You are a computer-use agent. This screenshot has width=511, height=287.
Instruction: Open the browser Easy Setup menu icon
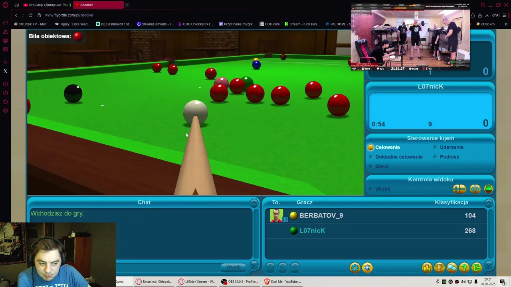point(505,15)
